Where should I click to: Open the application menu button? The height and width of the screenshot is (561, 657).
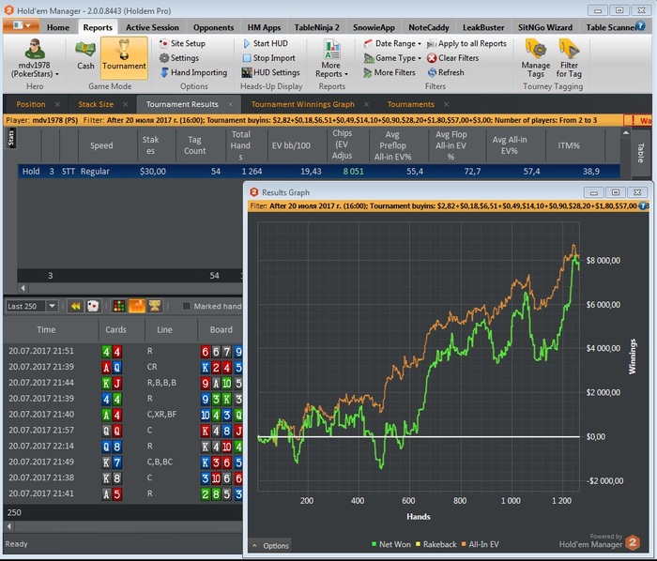(22, 26)
